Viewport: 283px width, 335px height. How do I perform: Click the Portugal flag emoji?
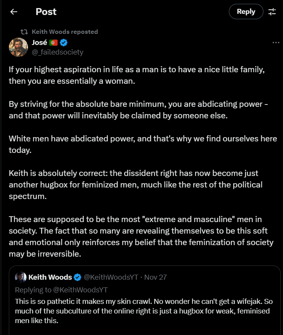(x=53, y=43)
